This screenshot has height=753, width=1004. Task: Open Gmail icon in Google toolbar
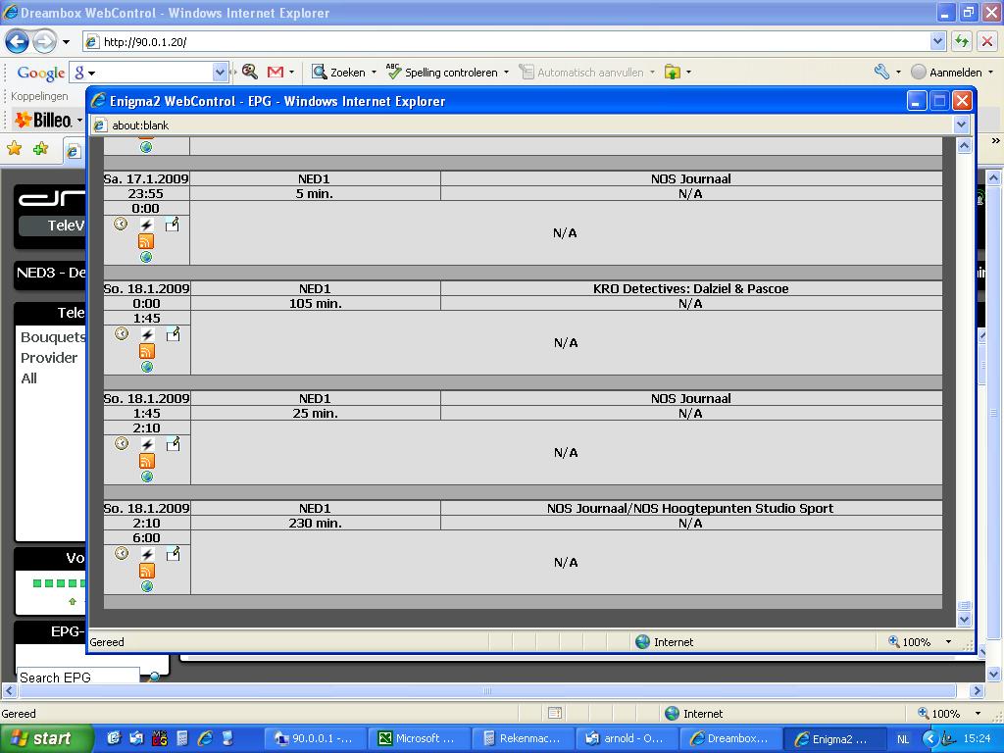pos(276,73)
